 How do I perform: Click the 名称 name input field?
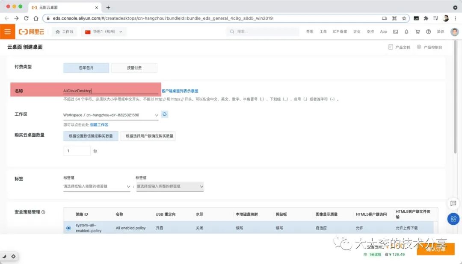pyautogui.click(x=111, y=91)
